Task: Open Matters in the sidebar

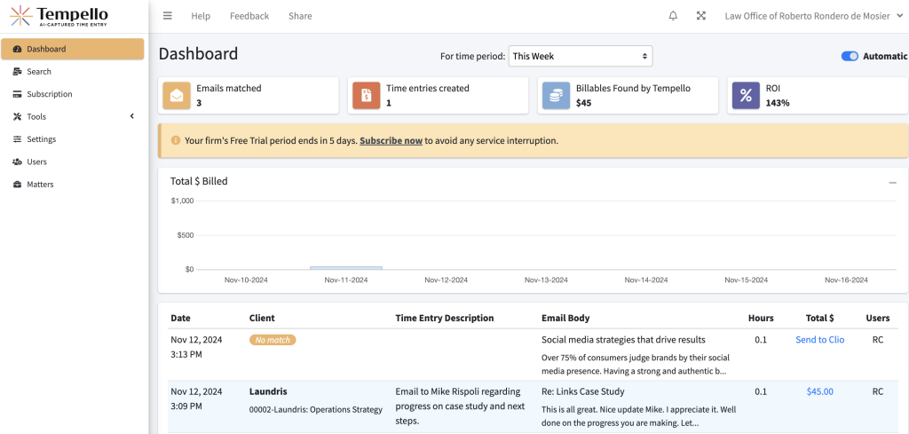Action: point(40,185)
